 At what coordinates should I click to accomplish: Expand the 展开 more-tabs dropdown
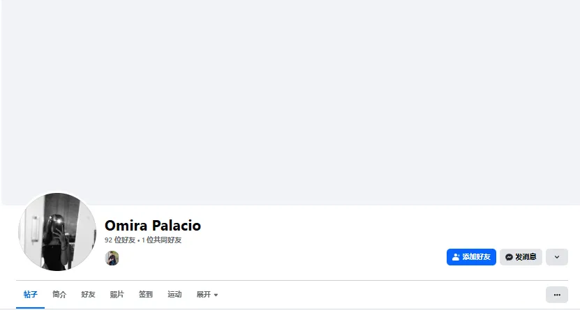(x=207, y=295)
